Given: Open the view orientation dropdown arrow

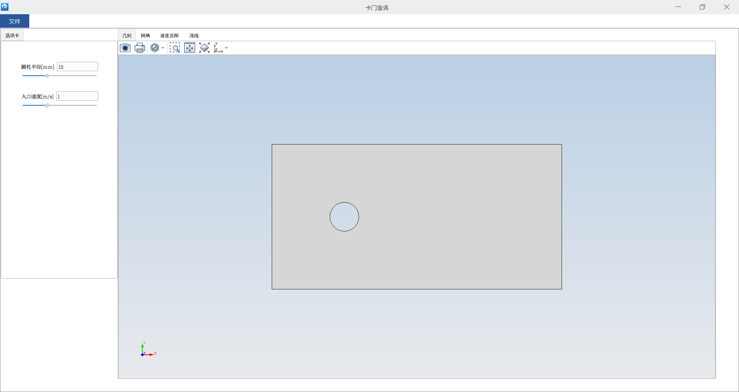Looking at the screenshot, I should point(226,48).
